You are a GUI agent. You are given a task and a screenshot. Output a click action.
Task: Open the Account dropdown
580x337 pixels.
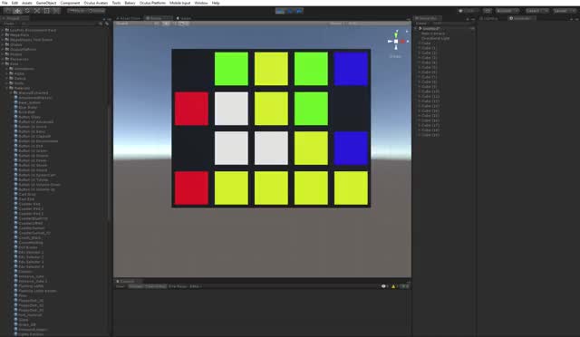507,11
